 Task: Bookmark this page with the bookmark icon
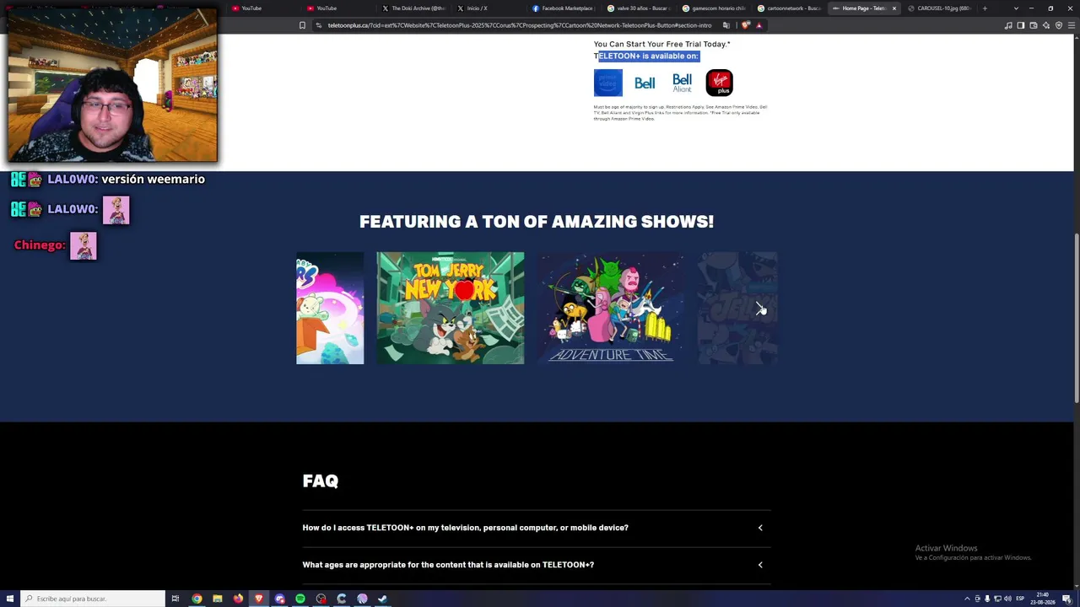pyautogui.click(x=302, y=25)
